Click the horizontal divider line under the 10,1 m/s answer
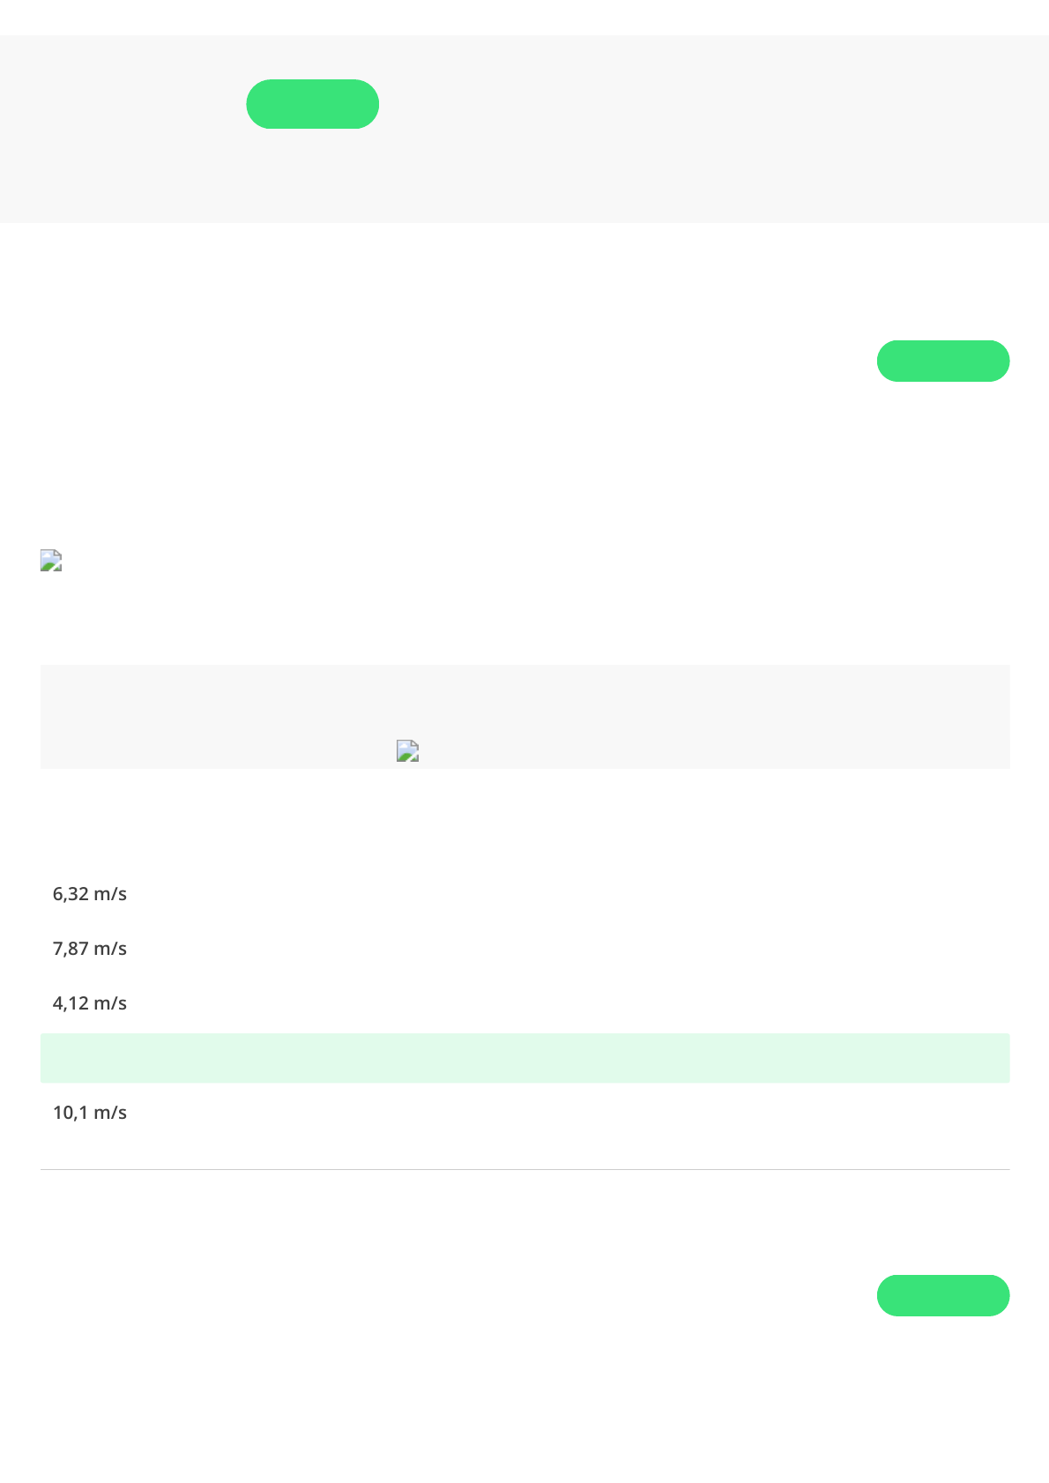This screenshot has height=1483, width=1049. pyautogui.click(x=525, y=1169)
